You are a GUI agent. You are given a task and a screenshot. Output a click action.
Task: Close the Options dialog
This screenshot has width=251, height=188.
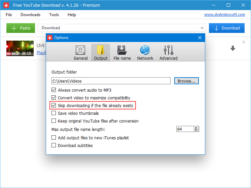pos(200,38)
